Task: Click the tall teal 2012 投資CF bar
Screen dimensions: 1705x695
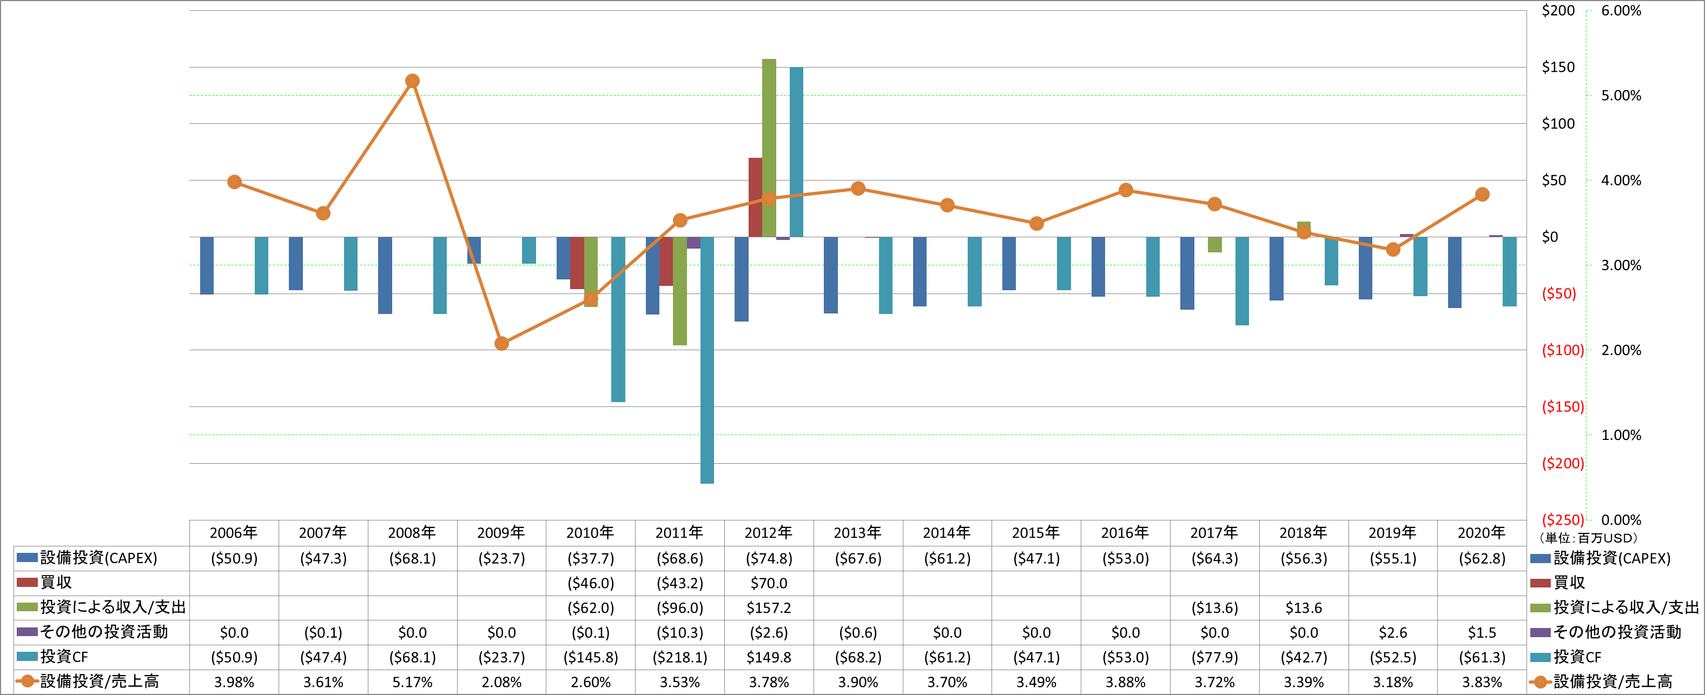Action: click(796, 151)
